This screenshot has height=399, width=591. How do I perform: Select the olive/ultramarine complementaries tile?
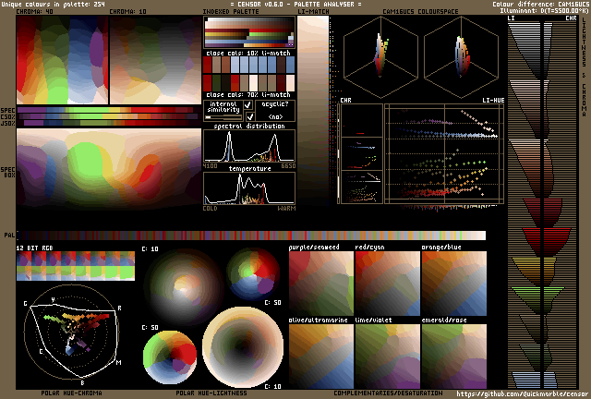[x=320, y=357]
